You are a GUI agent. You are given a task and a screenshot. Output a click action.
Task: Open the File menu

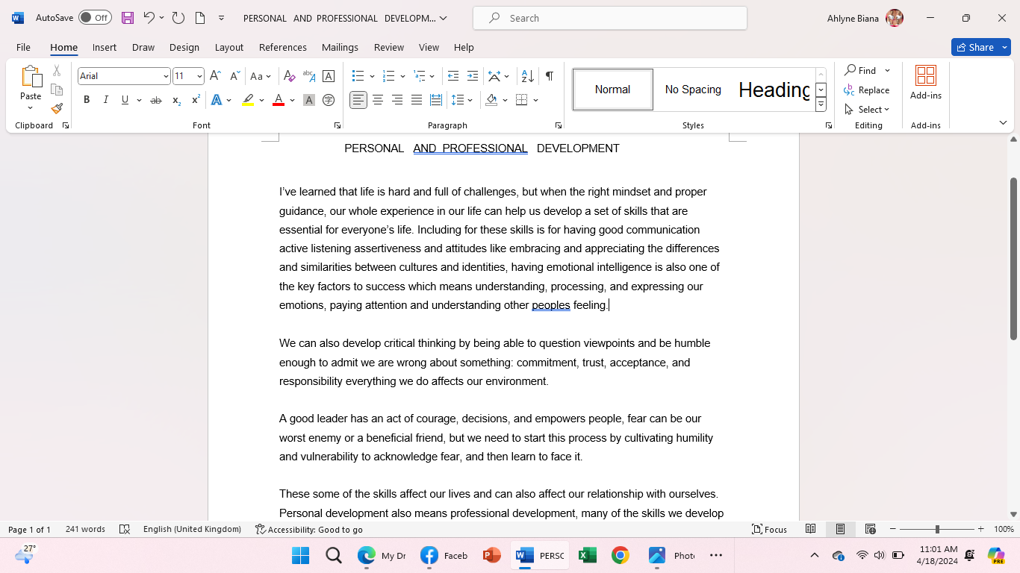(23, 47)
